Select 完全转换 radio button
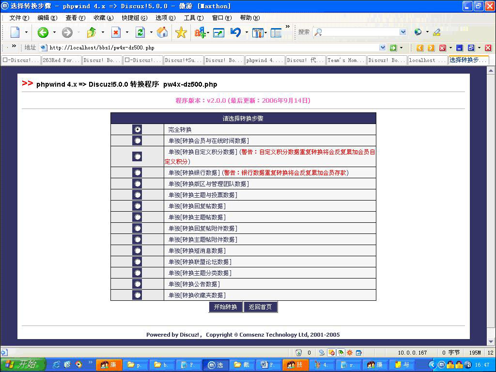 coord(137,129)
